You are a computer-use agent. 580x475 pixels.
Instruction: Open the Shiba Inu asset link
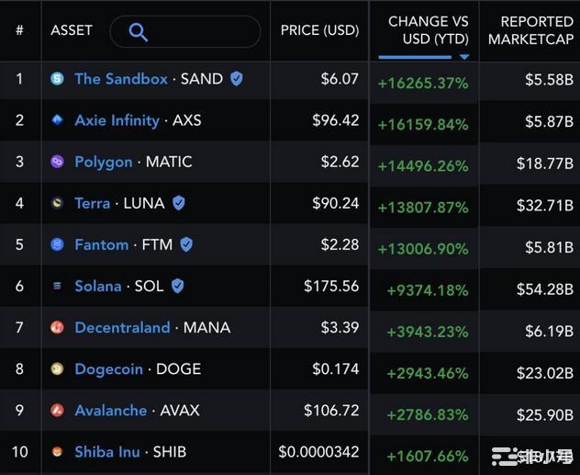coord(107,451)
